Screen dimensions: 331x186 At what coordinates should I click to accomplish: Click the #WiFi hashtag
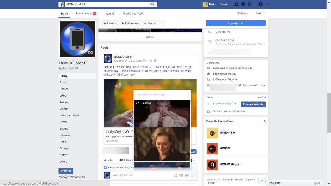126,71
